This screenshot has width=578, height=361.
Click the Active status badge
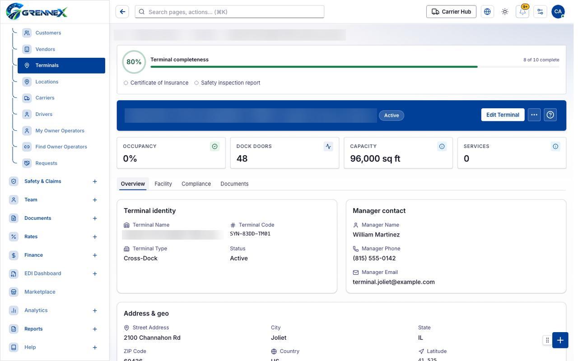(392, 116)
